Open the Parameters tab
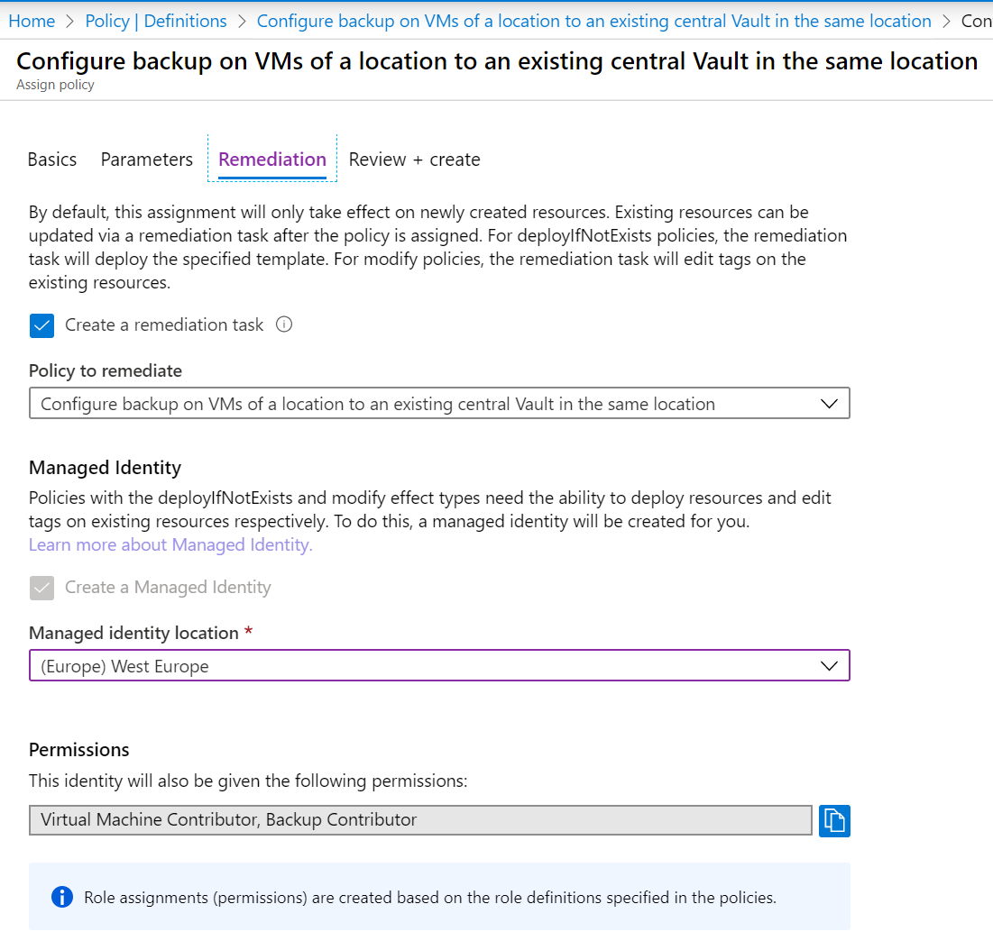The height and width of the screenshot is (950, 993). pyautogui.click(x=147, y=160)
